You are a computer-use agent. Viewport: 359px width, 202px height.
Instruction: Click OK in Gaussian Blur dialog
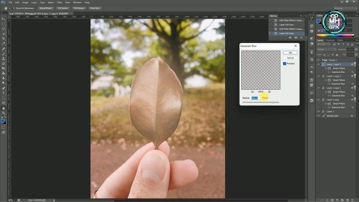291,53
